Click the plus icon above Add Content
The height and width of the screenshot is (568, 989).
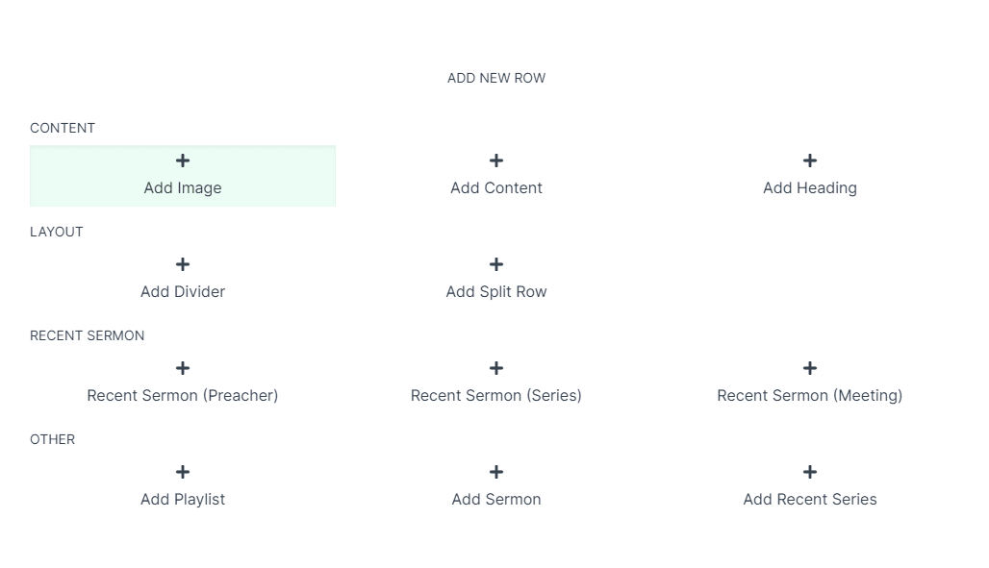pyautogui.click(x=496, y=161)
